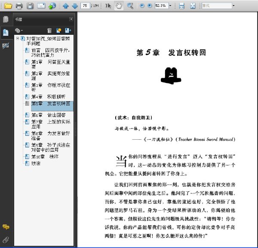Open the Pages thumbnails panel
258x248 pixels.
coord(6,19)
